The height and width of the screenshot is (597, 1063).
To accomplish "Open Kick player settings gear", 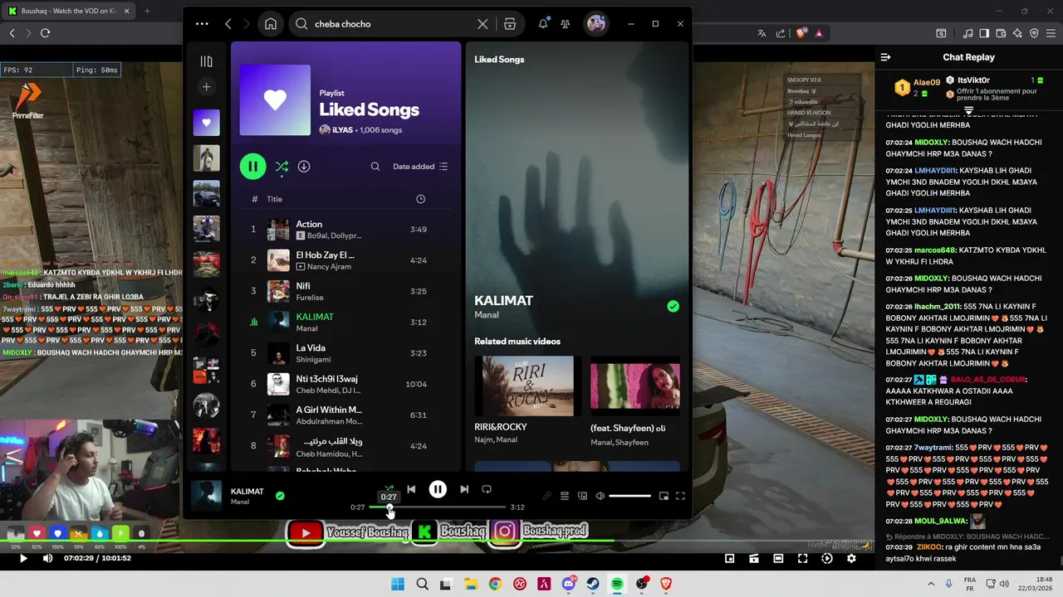I will pos(851,559).
